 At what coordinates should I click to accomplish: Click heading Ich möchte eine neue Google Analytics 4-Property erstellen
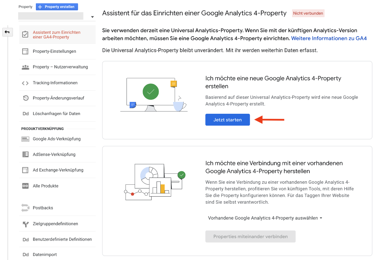coord(273,82)
